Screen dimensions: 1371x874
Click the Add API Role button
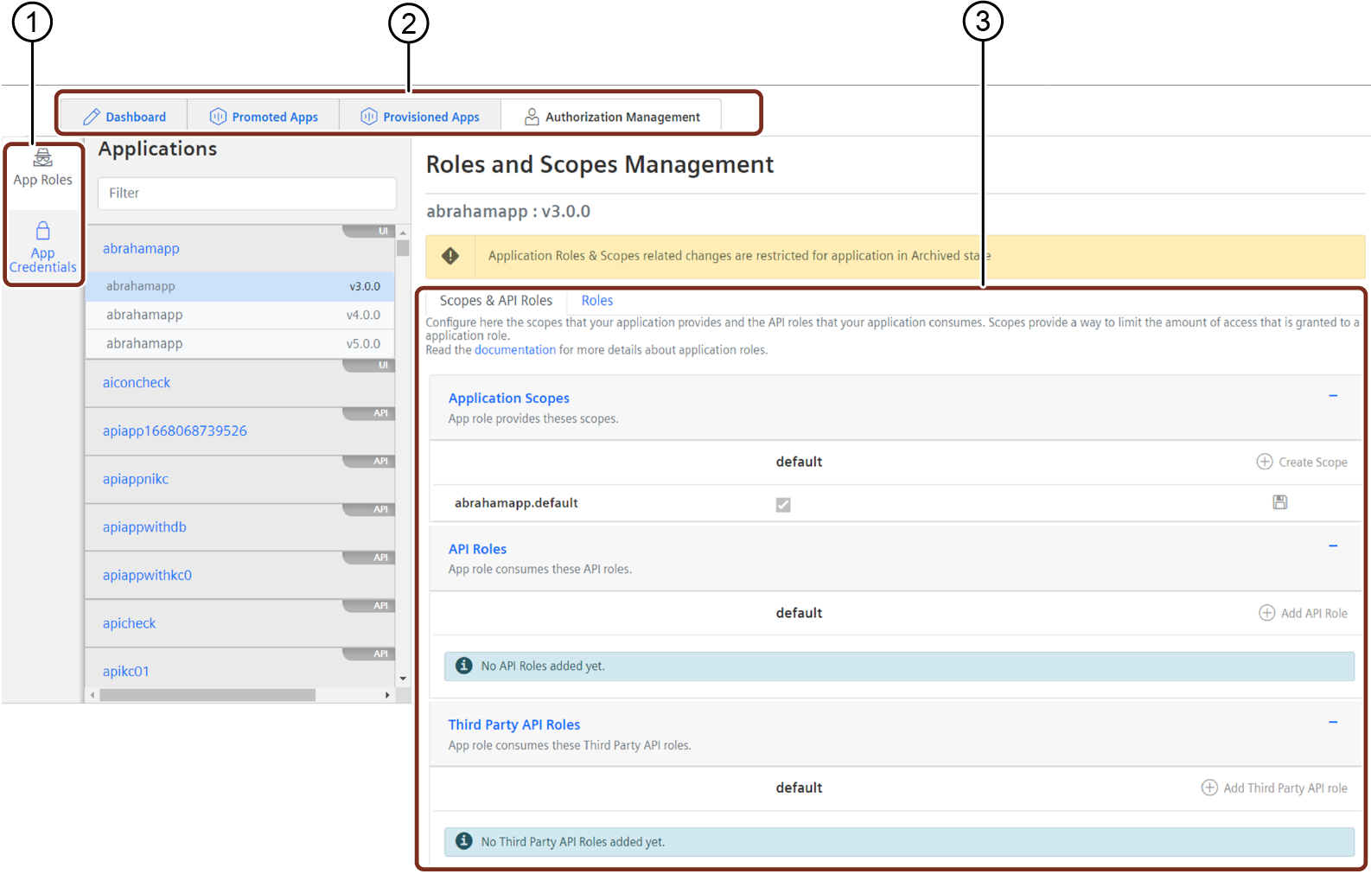[1304, 613]
